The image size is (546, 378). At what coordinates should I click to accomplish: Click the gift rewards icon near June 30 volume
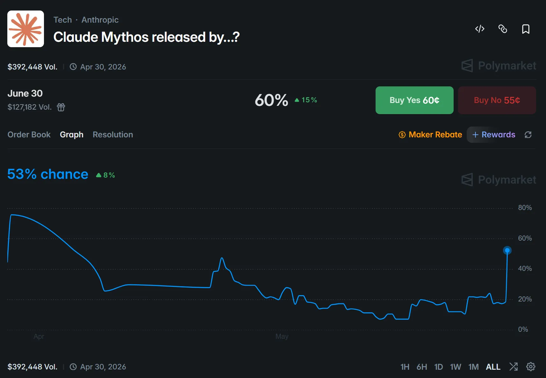click(x=61, y=107)
